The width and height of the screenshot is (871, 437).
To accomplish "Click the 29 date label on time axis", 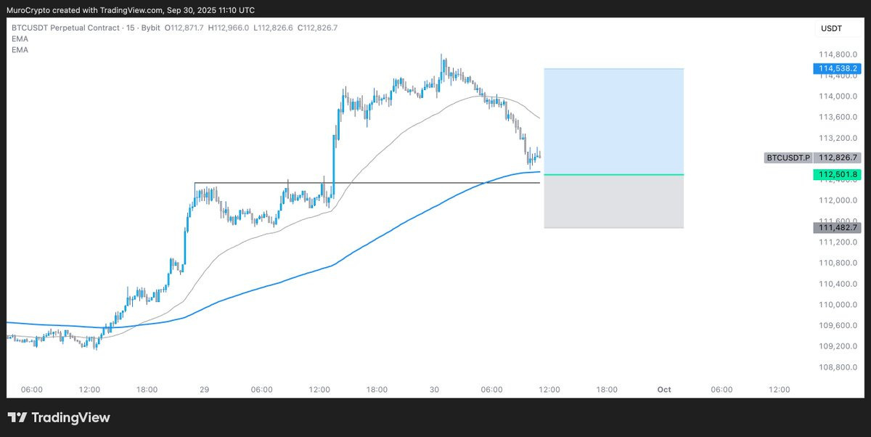I will coord(204,390).
